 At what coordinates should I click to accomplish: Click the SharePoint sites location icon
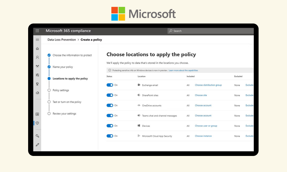coord(139,95)
